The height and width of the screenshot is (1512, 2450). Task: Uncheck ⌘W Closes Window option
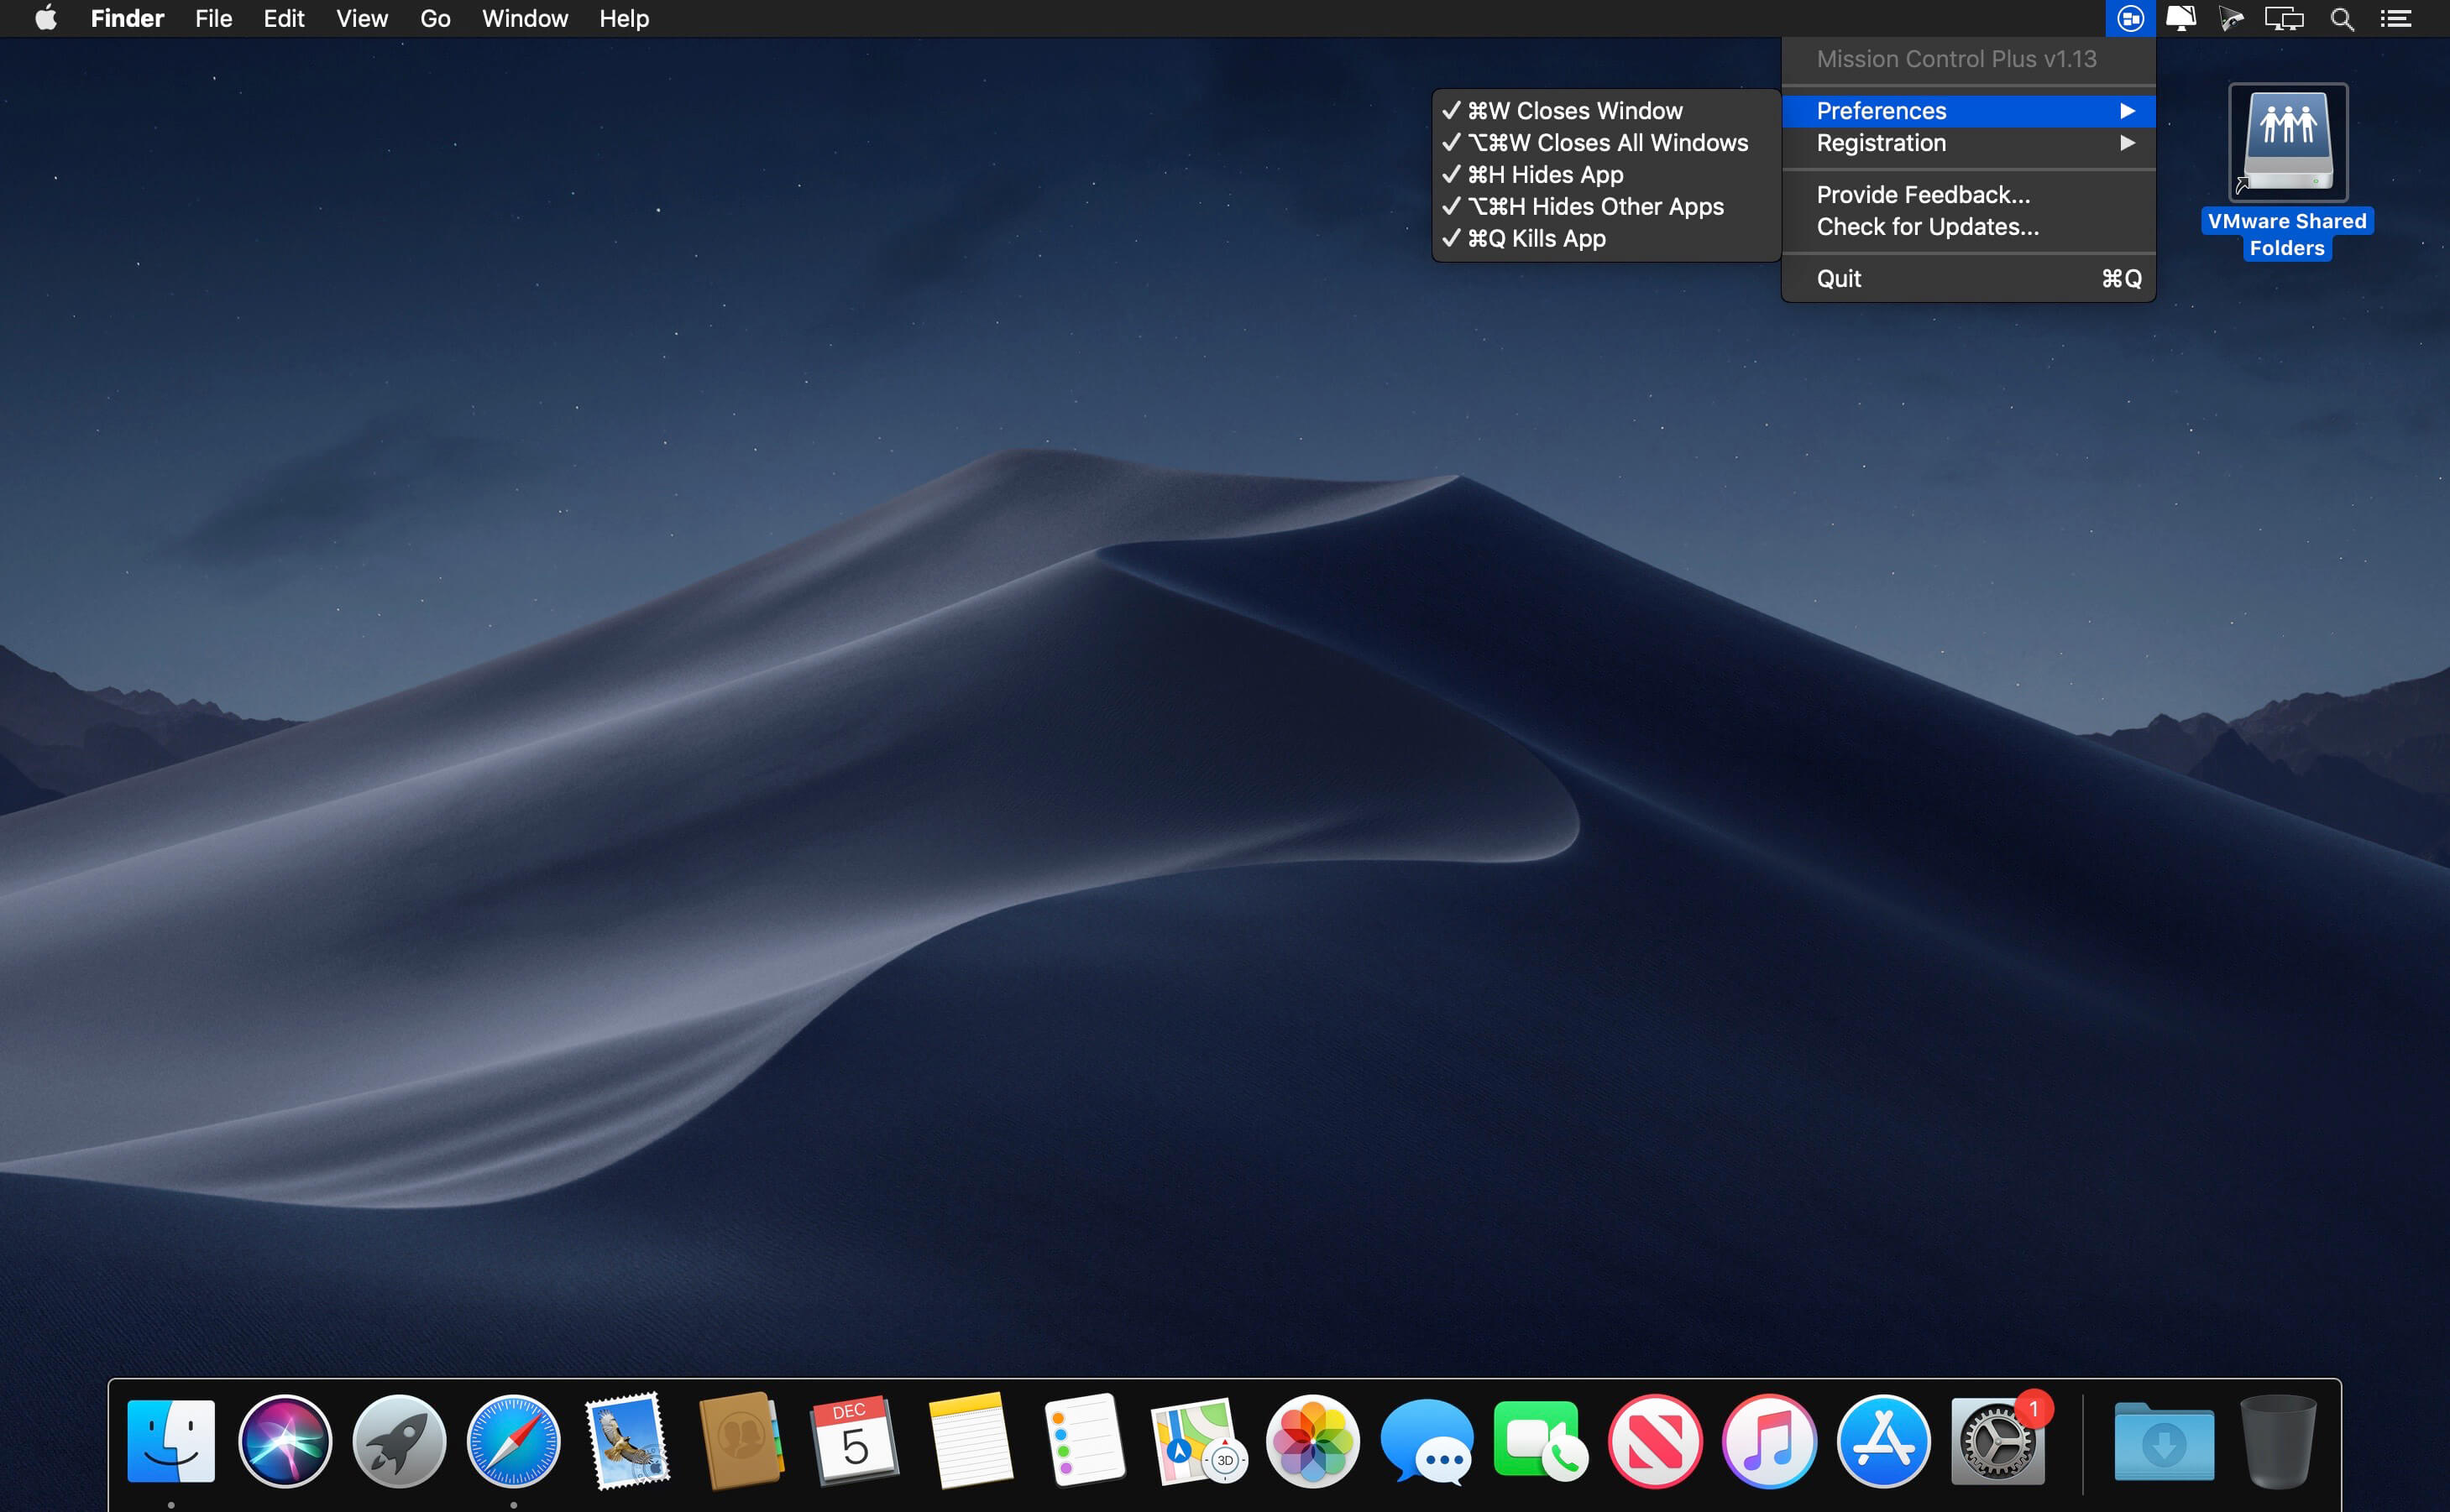point(1574,111)
